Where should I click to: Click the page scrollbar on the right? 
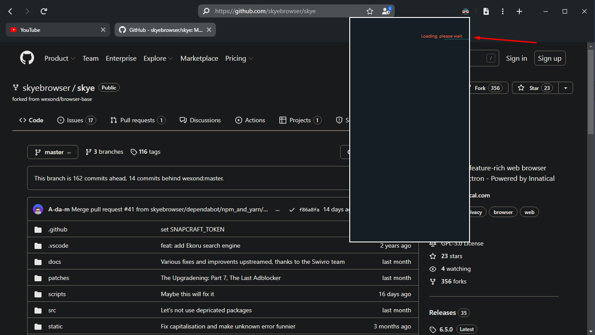592,87
